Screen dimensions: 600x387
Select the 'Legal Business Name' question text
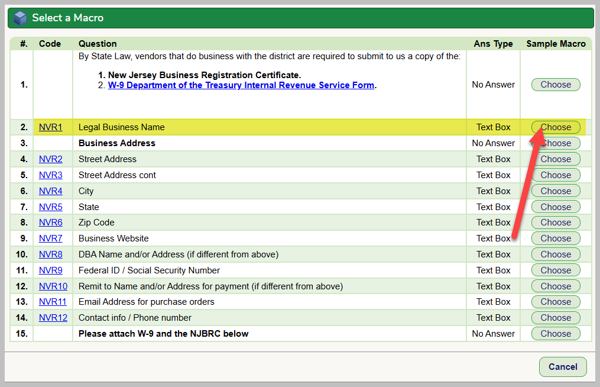point(122,127)
